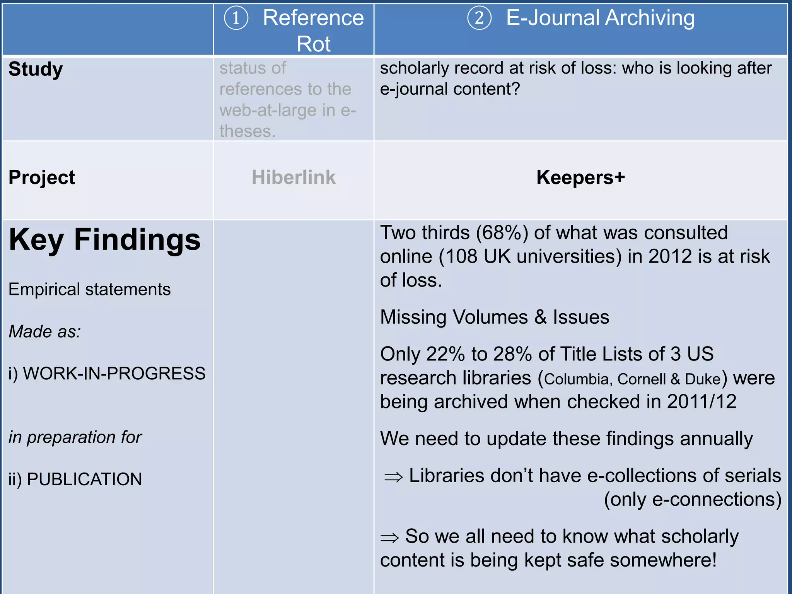Click 'scholarly record at risk of loss' text
The height and width of the screenshot is (594, 792).
[576, 79]
